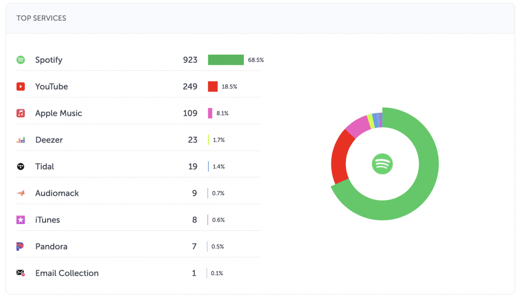Click the red YouTube segment of the donut
This screenshot has width=518, height=299.
click(340, 157)
